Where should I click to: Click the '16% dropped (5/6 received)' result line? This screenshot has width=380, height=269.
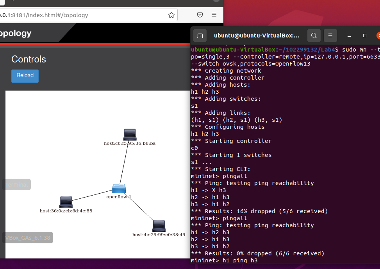(259, 211)
